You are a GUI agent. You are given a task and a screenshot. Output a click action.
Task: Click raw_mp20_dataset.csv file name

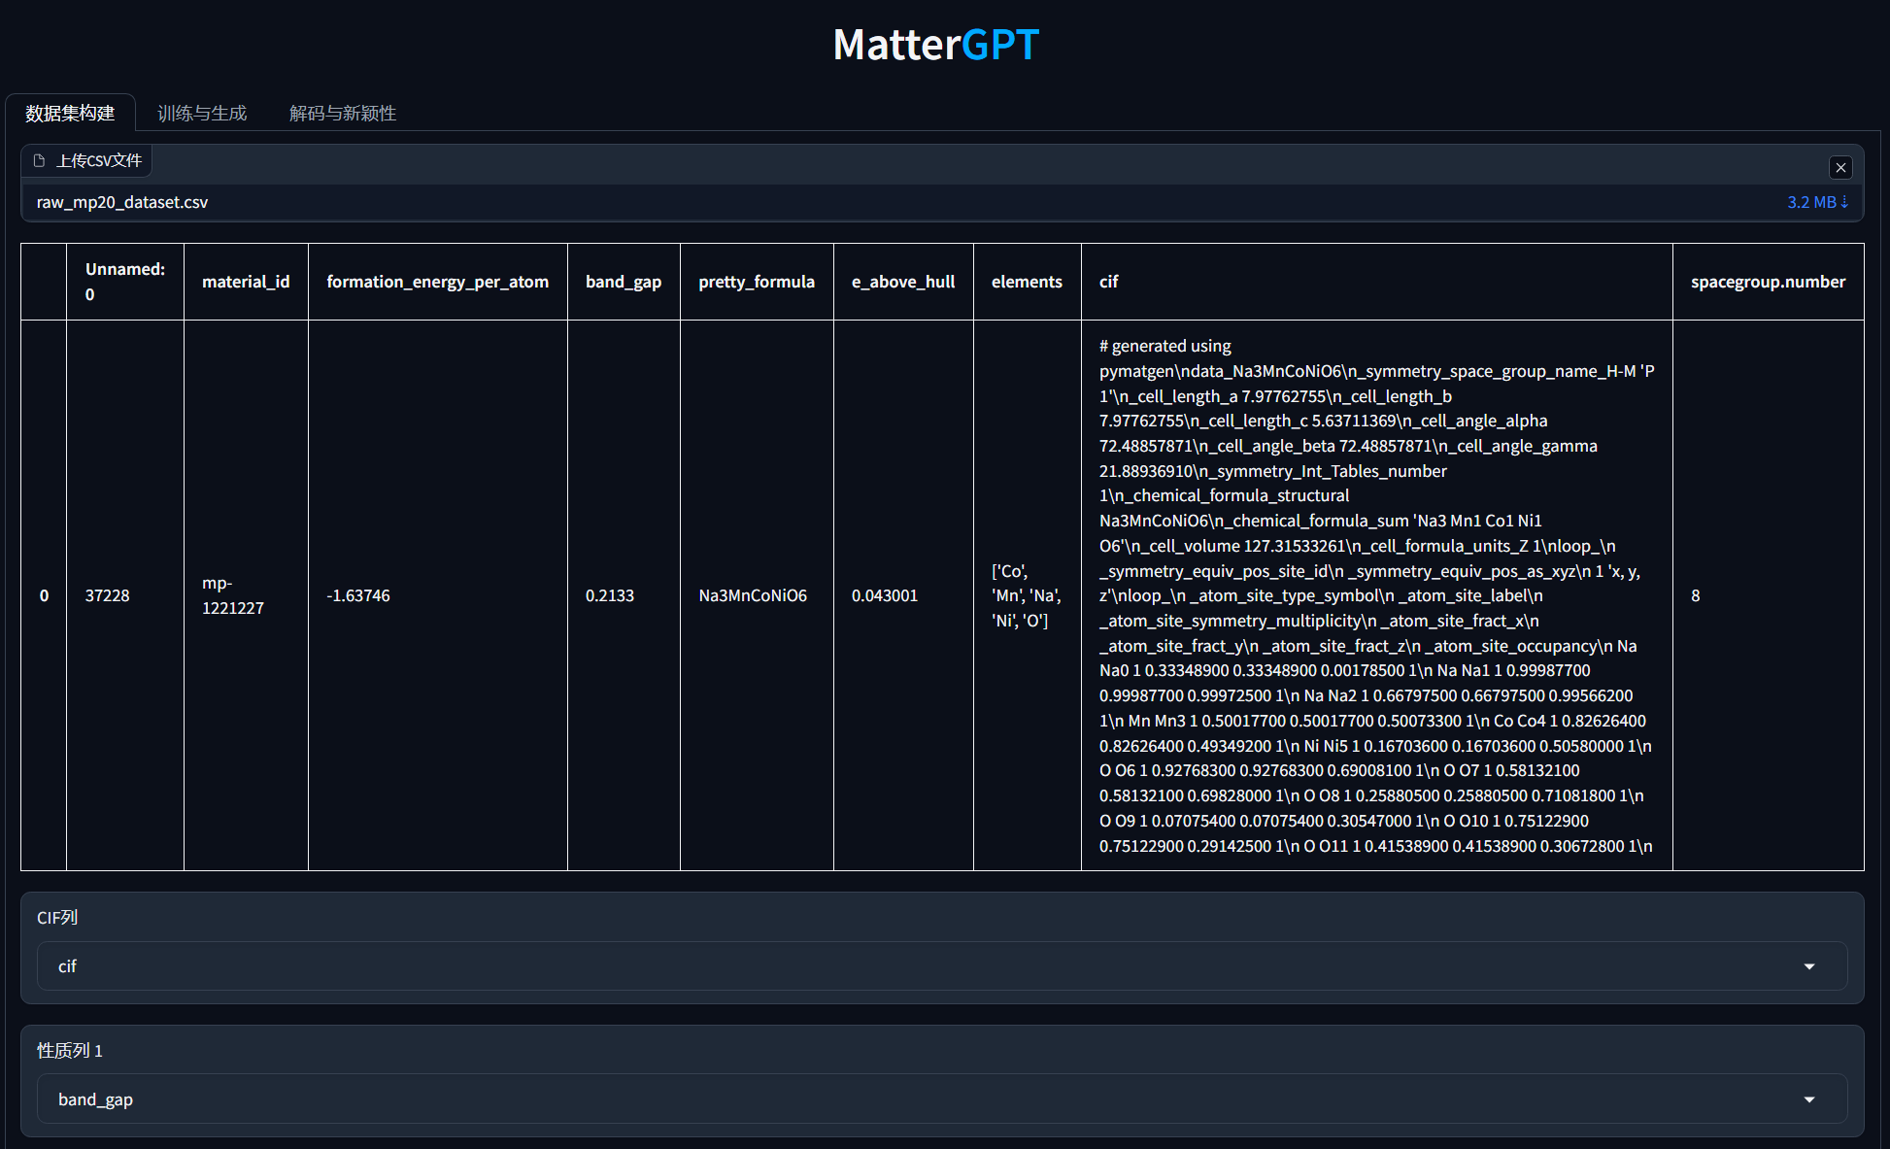122,202
